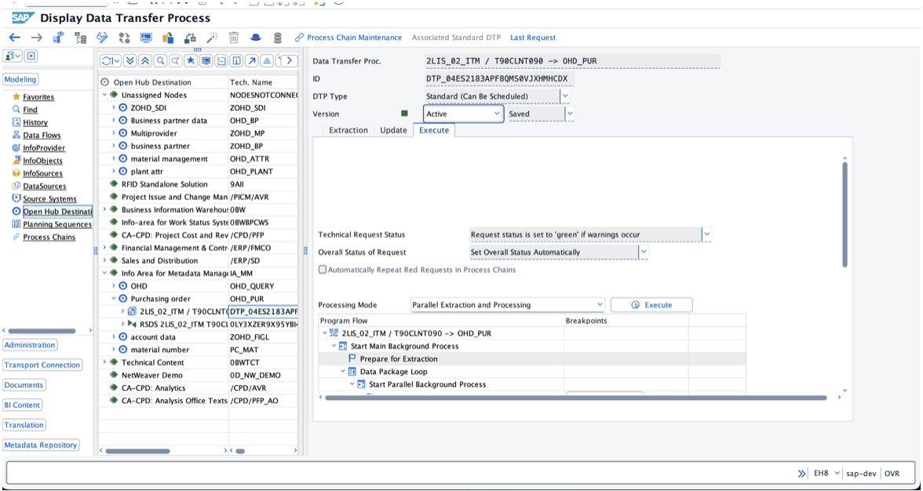Click the display/change pencil-glasses toolbar icon
The image size is (923, 491).
tap(102, 38)
